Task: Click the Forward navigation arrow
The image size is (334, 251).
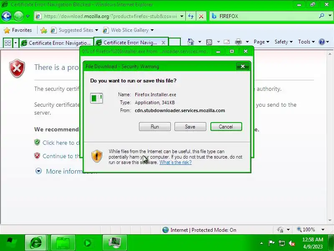Action: point(18,16)
